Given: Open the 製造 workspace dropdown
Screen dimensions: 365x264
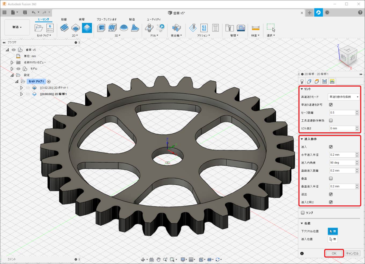Looking at the screenshot, I should click(x=17, y=27).
